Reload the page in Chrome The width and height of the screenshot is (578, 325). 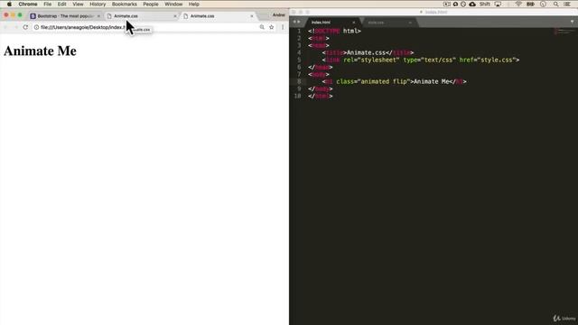click(25, 27)
